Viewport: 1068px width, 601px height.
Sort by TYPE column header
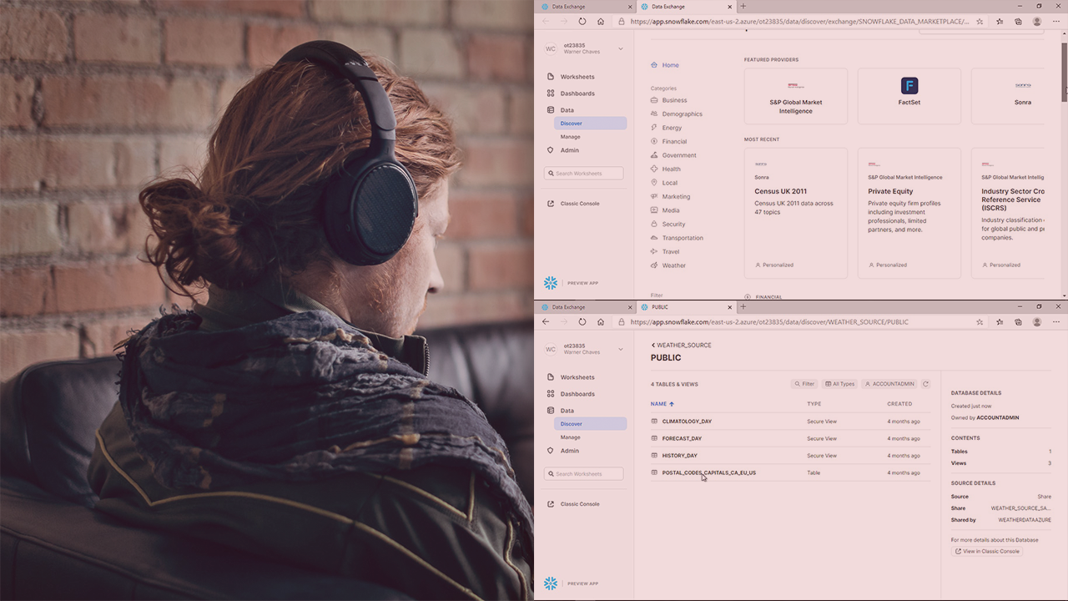814,404
